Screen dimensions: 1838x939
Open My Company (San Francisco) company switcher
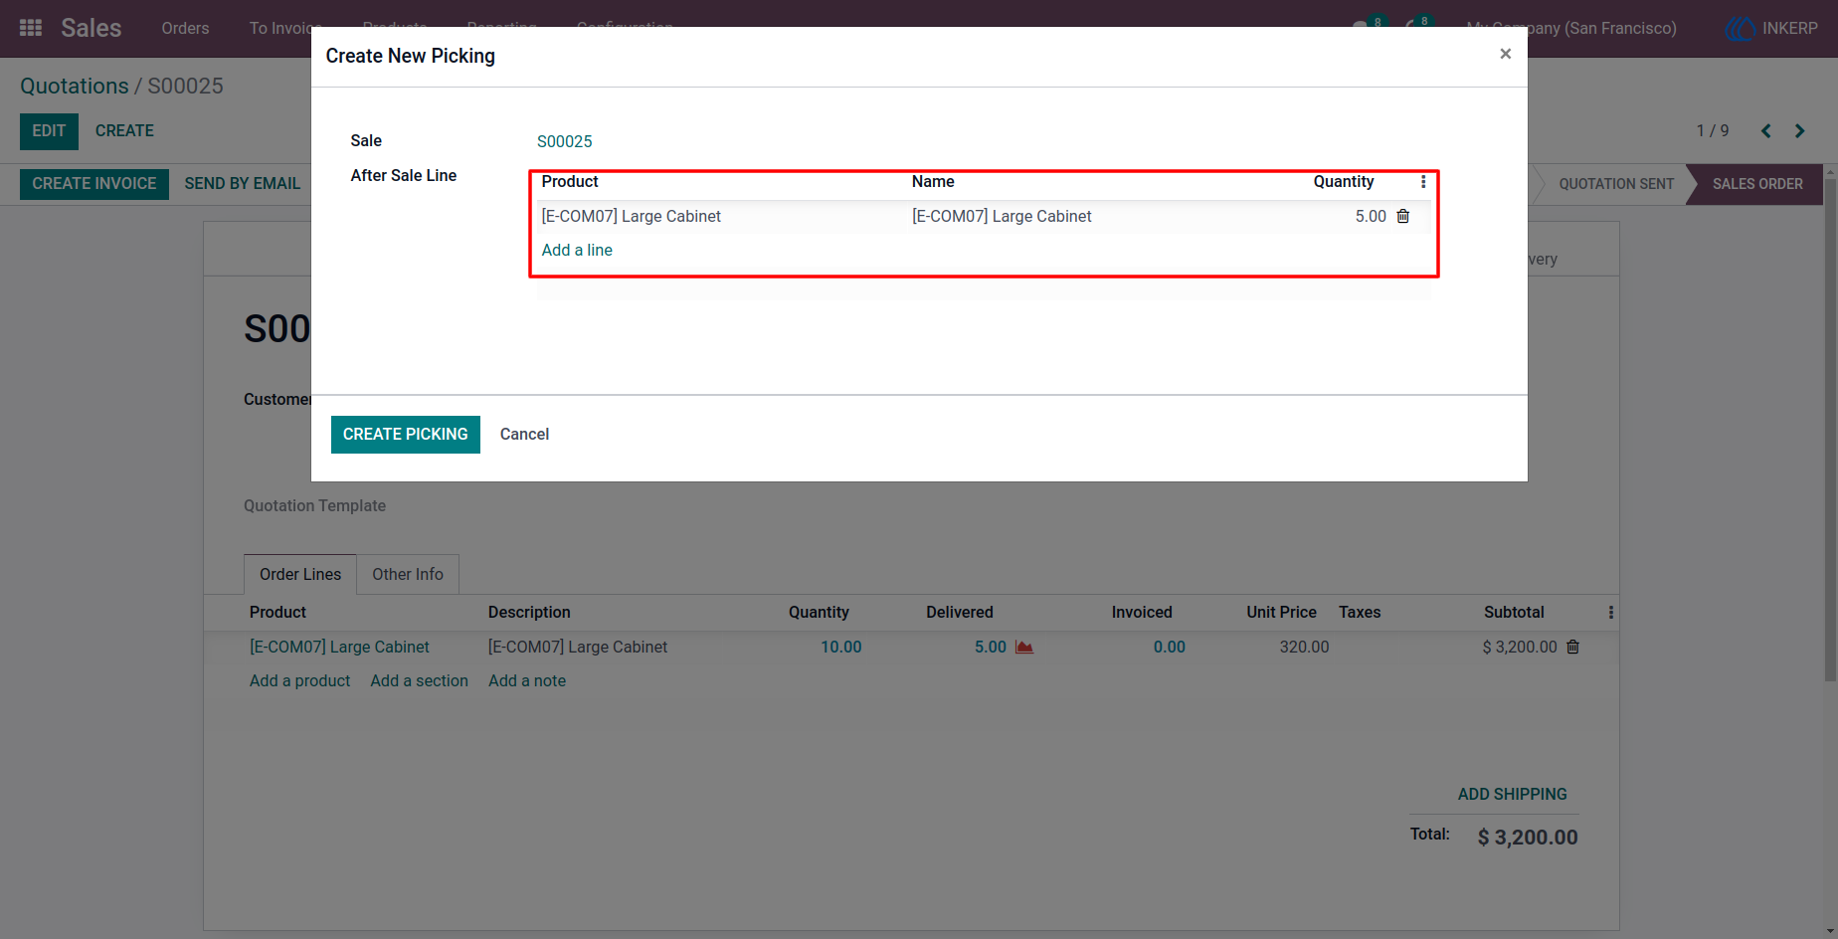1571,28
